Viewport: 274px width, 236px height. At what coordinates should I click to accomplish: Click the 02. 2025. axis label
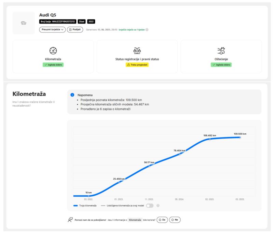[x=210, y=199]
